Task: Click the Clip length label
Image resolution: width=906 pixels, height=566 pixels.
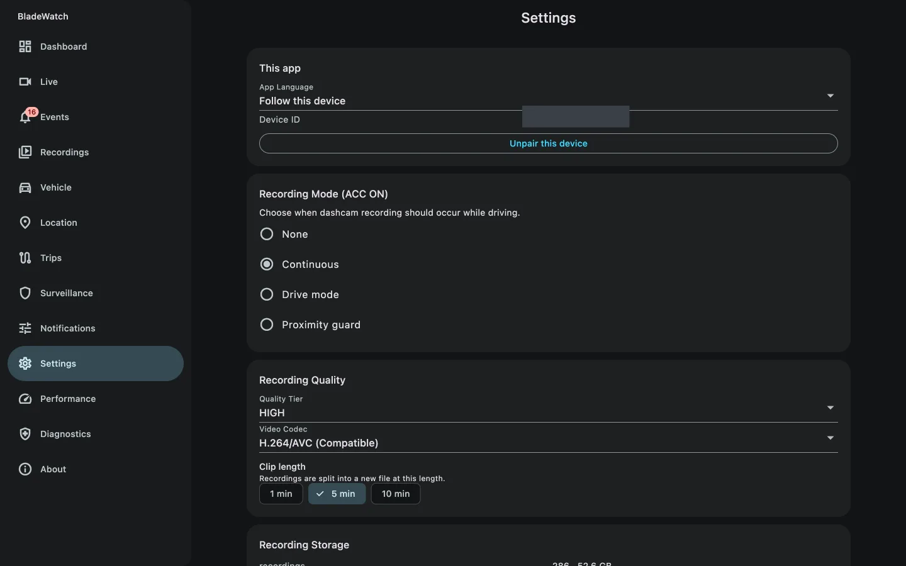Action: tap(282, 467)
